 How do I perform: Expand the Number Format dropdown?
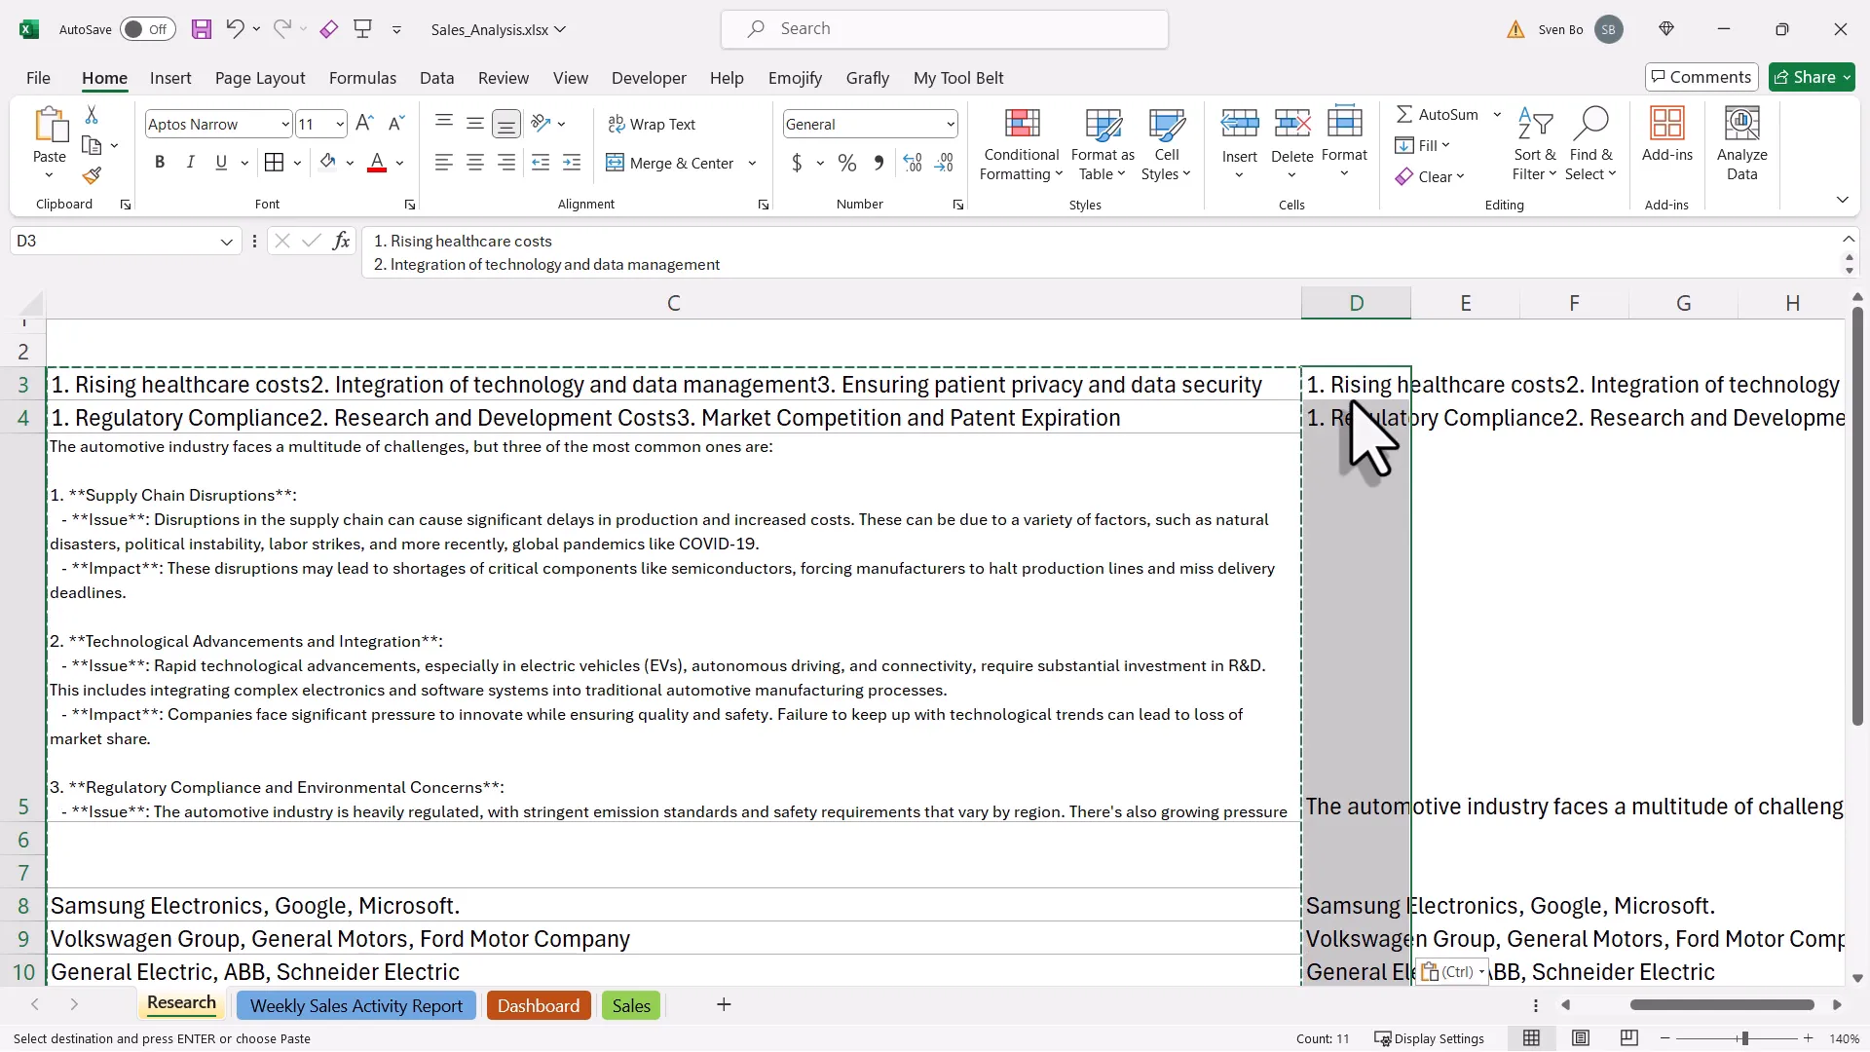(x=952, y=123)
